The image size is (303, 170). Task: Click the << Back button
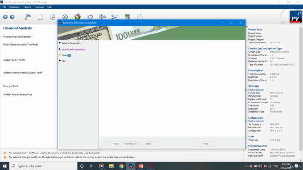[115, 144]
